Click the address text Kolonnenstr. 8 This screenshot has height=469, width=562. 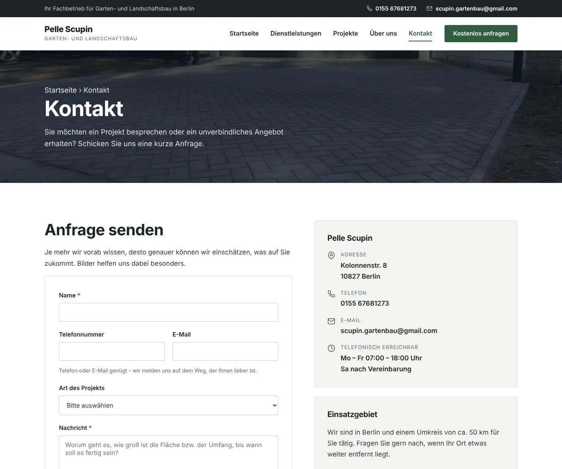364,265
